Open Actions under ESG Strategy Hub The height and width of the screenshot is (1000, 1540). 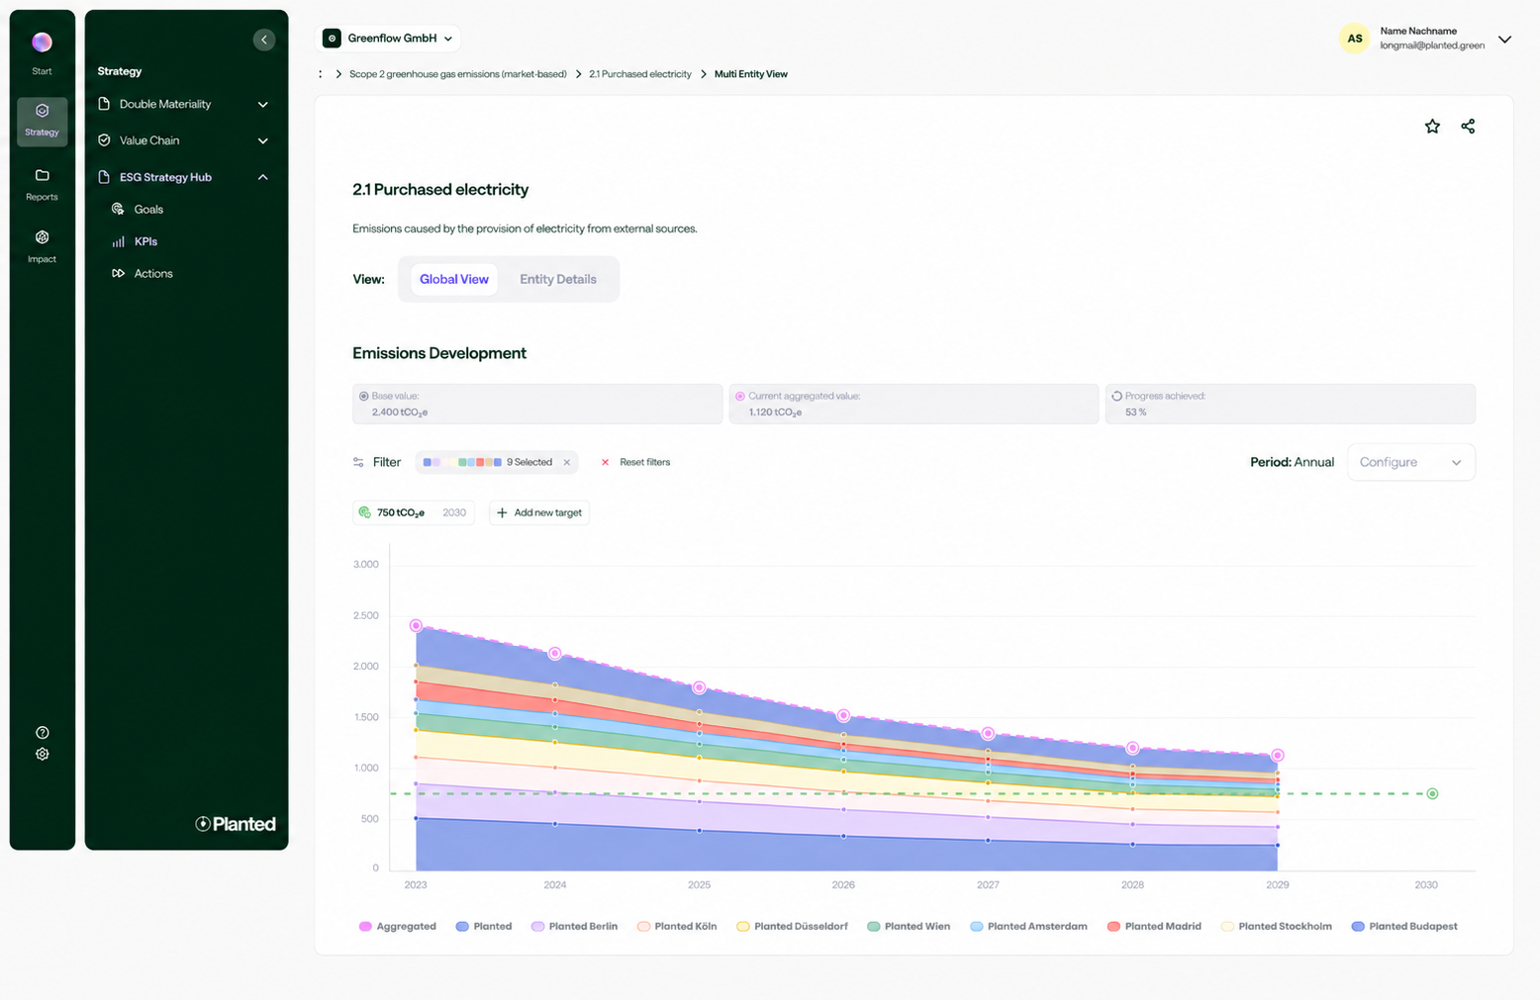point(152,273)
